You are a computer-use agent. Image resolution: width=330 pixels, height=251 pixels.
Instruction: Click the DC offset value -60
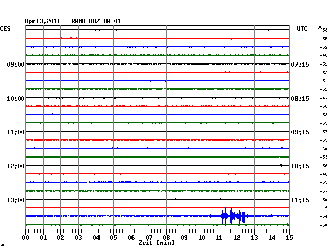click(324, 149)
